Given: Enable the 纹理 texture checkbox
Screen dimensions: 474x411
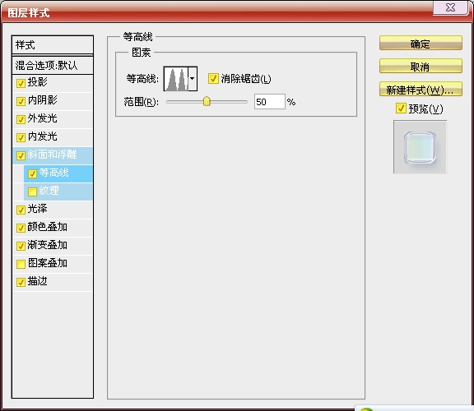Looking at the screenshot, I should click(x=32, y=192).
